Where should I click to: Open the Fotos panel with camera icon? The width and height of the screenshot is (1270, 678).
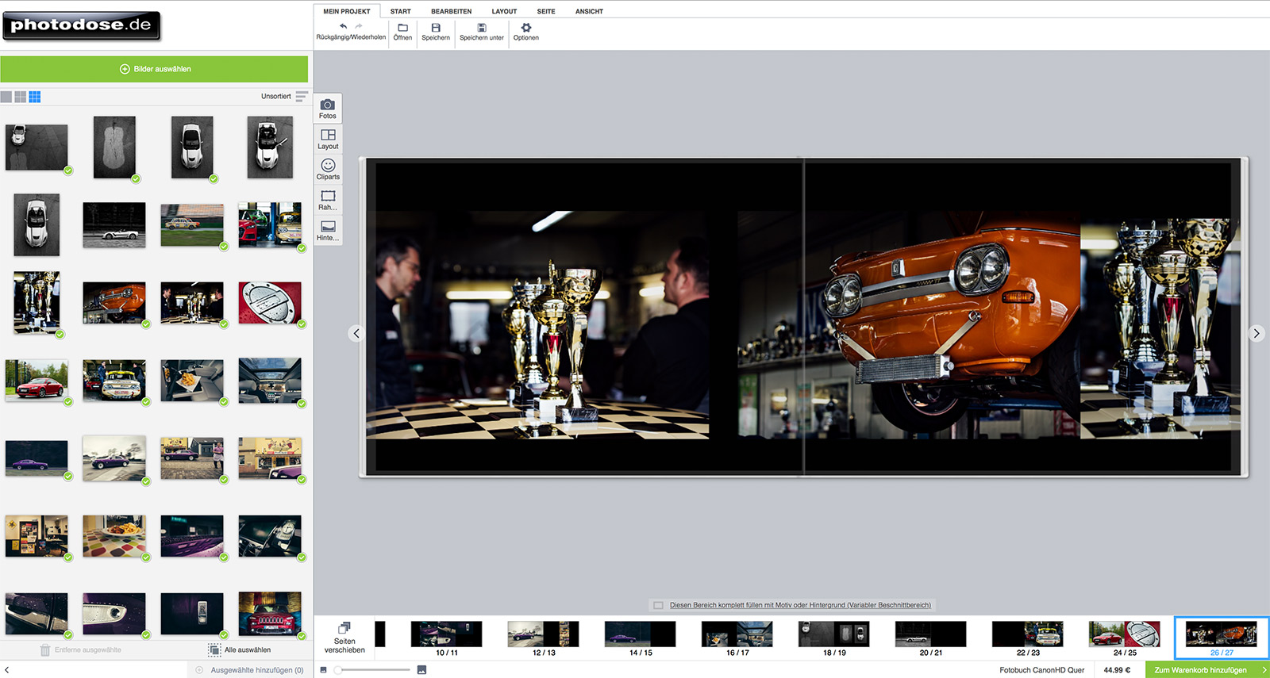328,109
